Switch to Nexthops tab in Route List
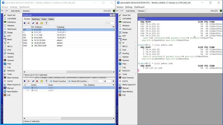Screen dimensions: 223x125 tap(36, 19)
